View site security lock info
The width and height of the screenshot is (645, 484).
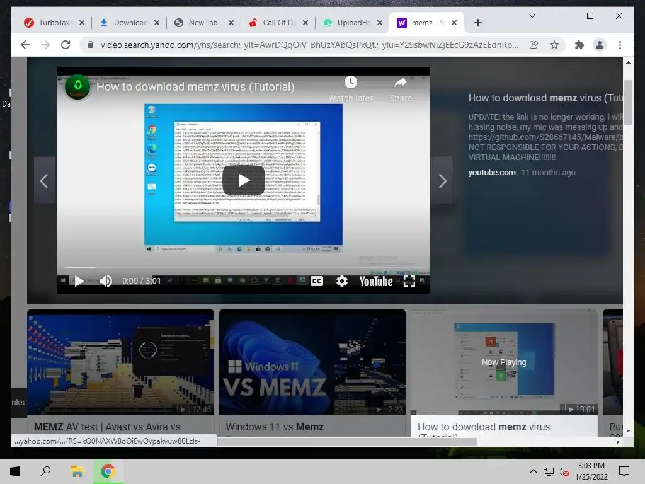tap(91, 45)
